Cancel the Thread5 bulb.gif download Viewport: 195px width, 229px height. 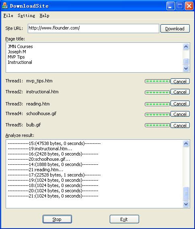180,125
